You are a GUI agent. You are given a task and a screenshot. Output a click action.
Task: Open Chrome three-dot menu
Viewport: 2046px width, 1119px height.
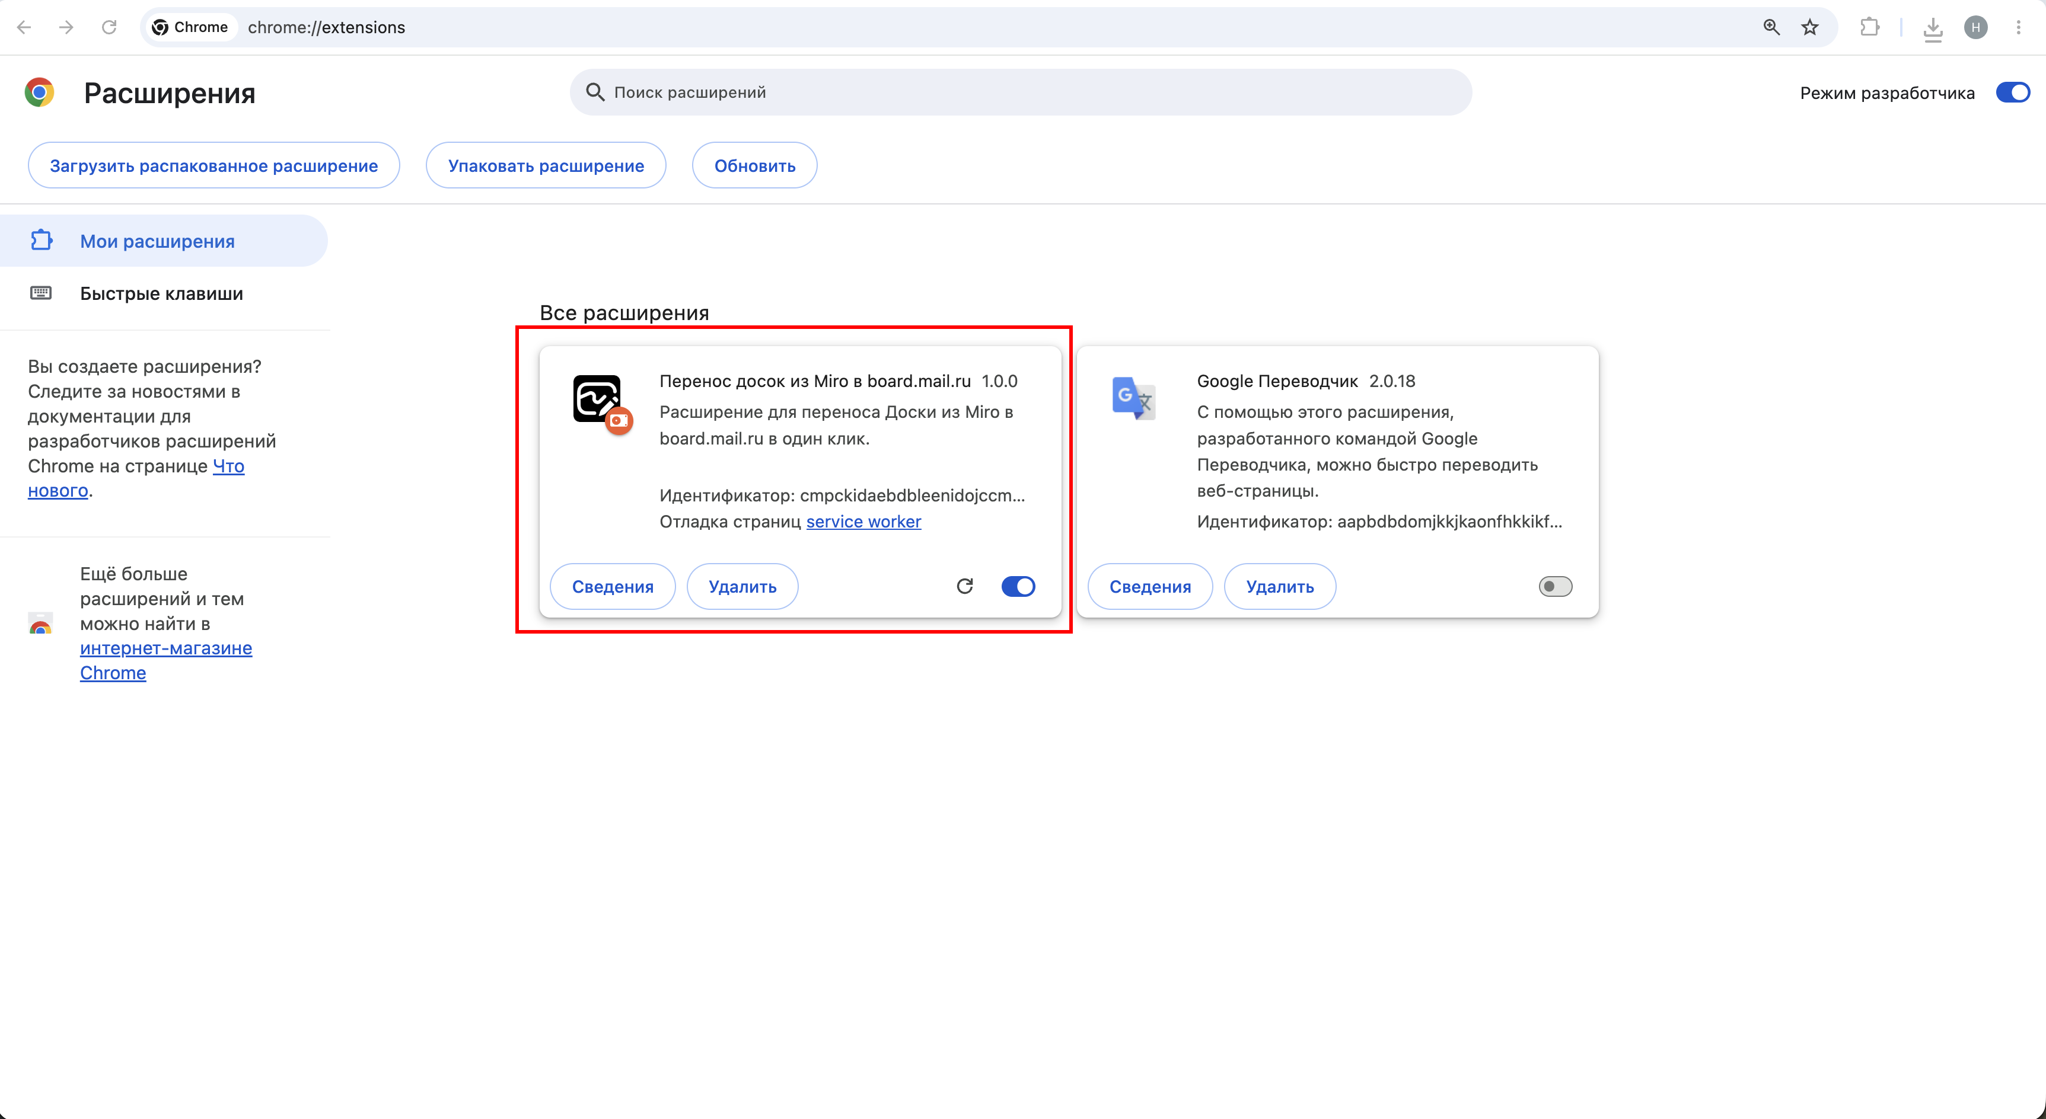[x=2018, y=28]
